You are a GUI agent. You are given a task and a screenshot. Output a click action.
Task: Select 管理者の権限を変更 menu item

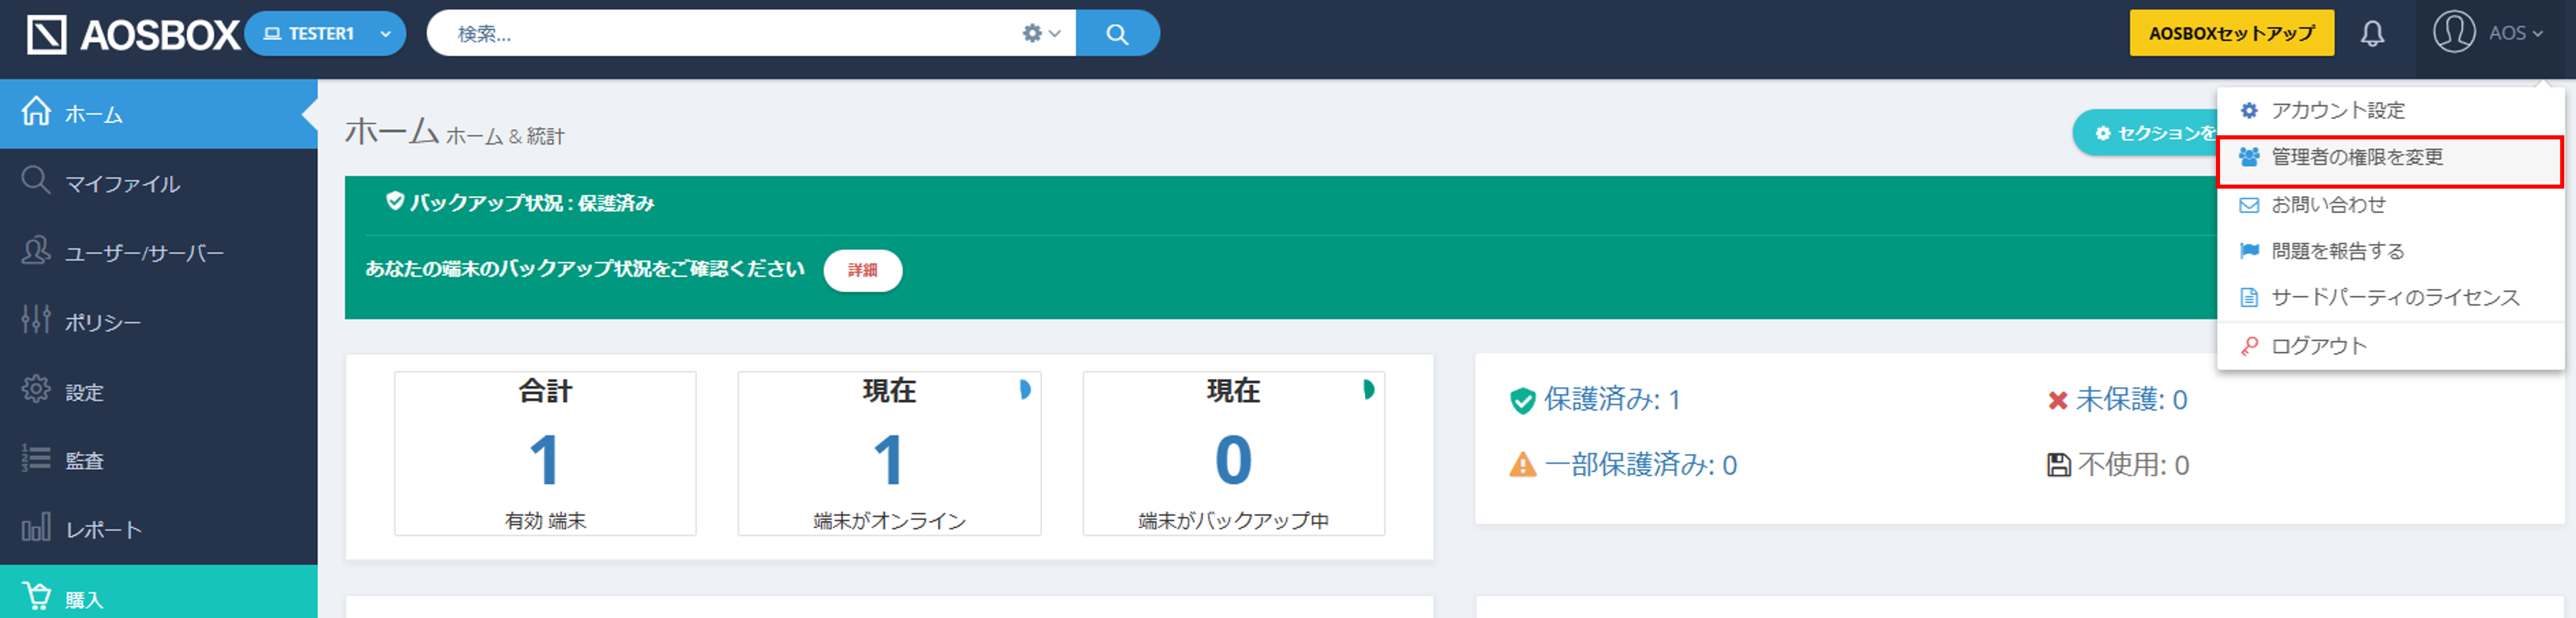pos(2390,158)
